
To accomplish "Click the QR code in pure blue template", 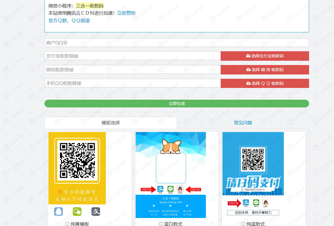I will click(253, 159).
